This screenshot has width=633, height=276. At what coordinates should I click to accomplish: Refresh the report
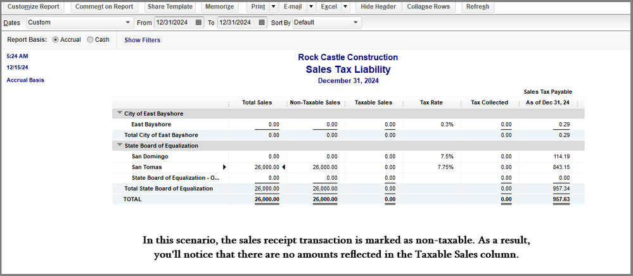tap(478, 7)
